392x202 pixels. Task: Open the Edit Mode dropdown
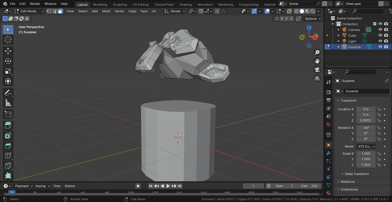click(x=29, y=11)
